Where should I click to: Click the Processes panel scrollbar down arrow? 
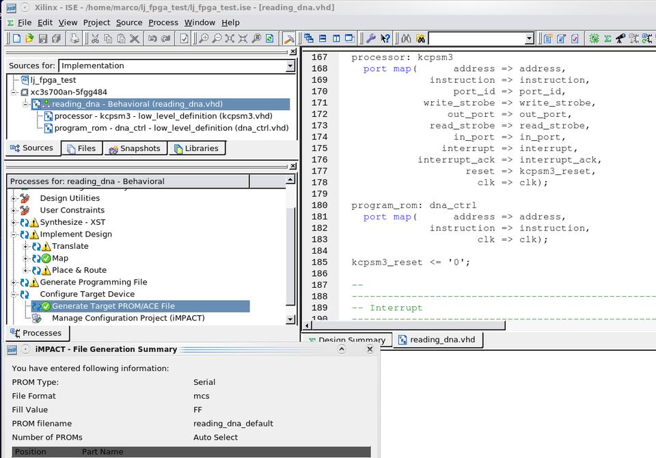coord(290,319)
